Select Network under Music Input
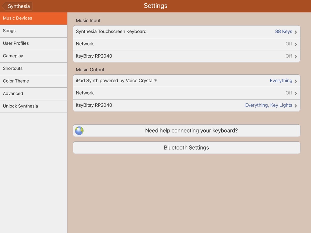Image resolution: width=311 pixels, height=233 pixels. (x=186, y=44)
